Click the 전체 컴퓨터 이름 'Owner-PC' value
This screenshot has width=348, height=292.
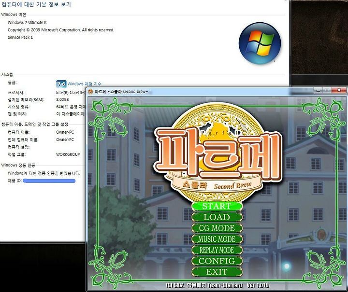pos(65,139)
